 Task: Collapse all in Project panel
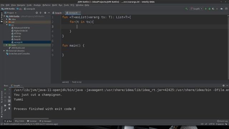click(x=40, y=13)
